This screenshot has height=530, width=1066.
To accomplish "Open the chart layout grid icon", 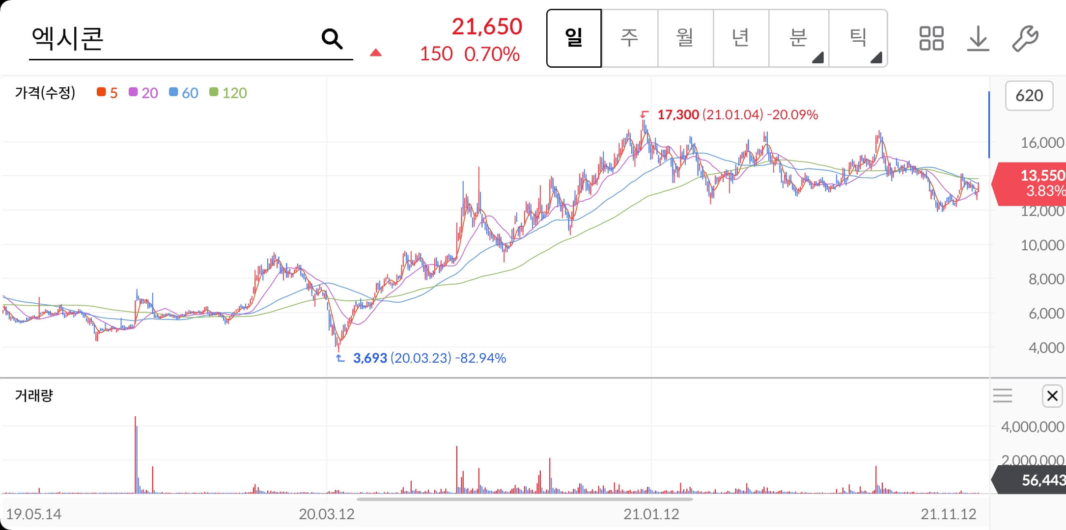I will (931, 38).
